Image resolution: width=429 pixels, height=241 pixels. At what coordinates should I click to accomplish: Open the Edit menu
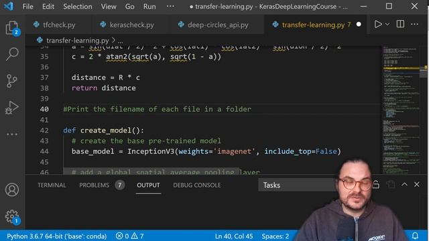click(48, 6)
